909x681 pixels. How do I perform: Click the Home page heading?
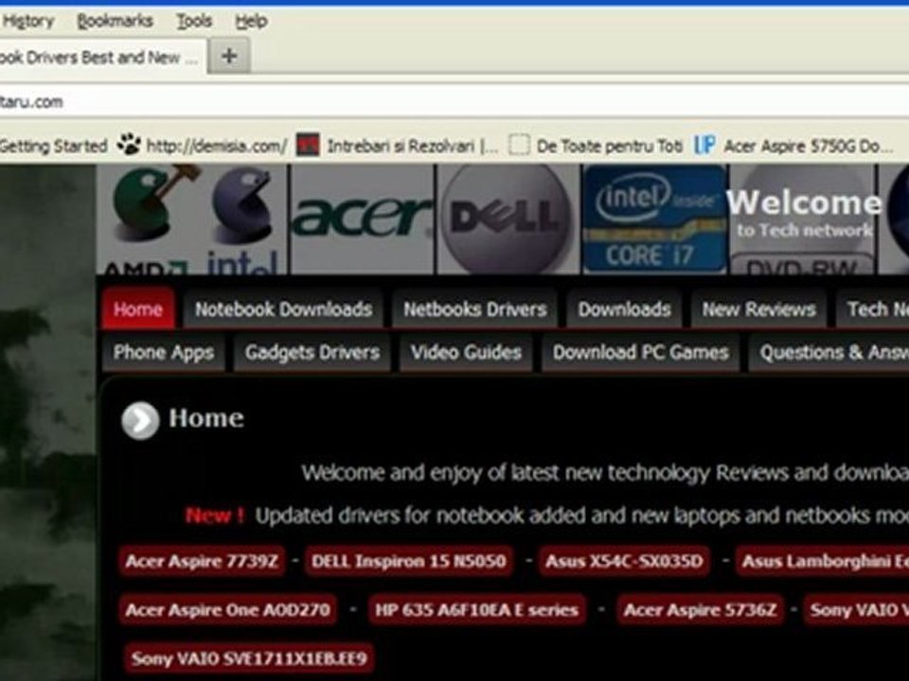point(206,418)
